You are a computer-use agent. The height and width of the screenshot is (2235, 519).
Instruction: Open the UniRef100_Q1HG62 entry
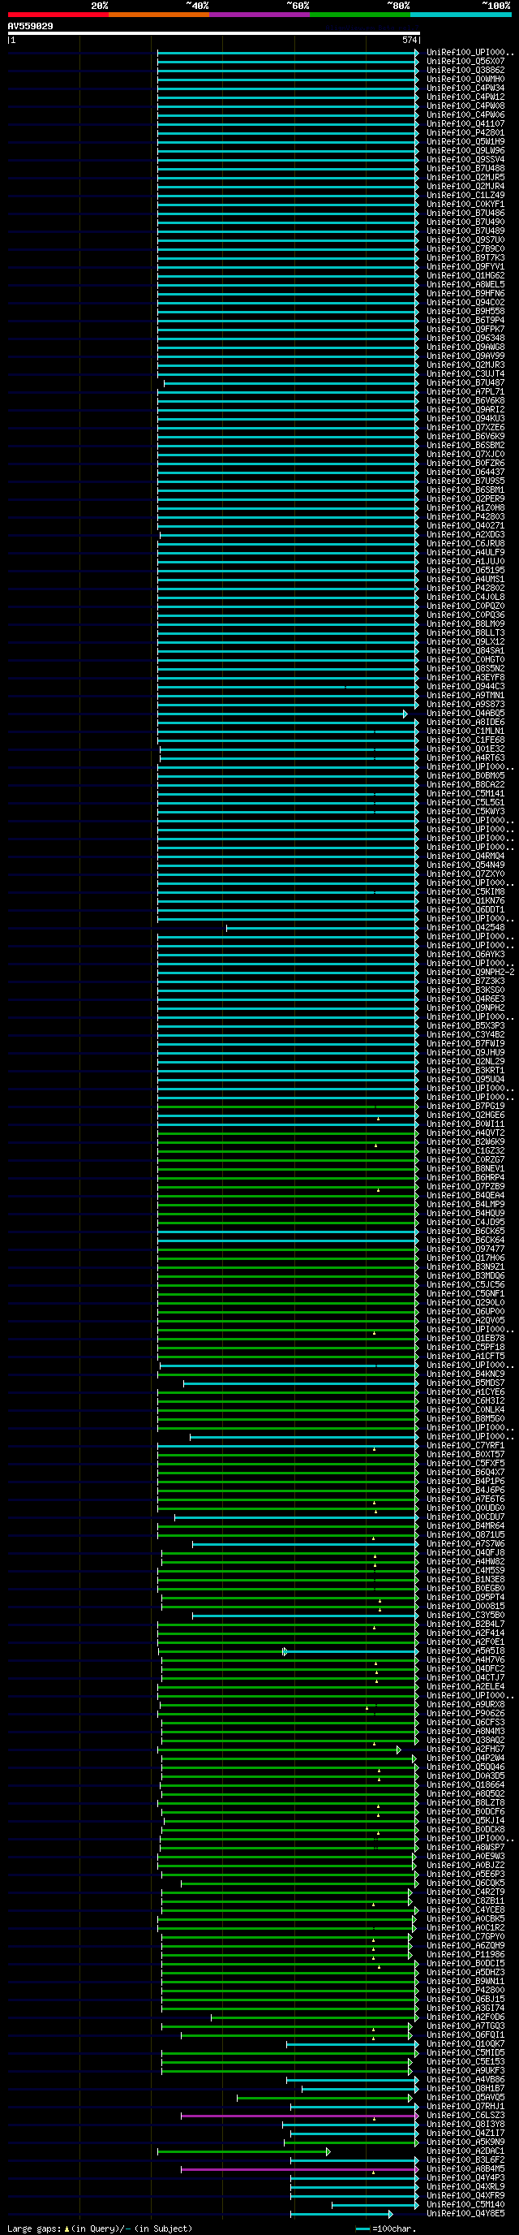(465, 276)
